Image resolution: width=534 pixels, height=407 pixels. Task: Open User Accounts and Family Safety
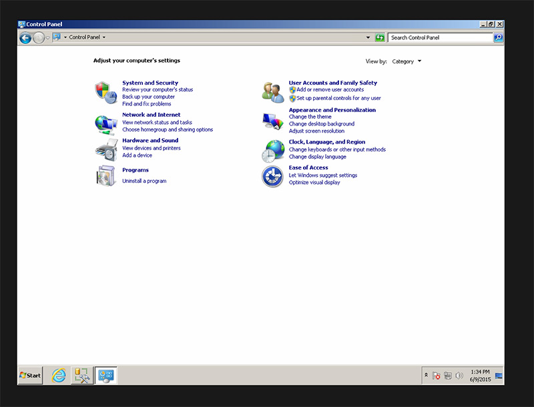pyautogui.click(x=333, y=83)
